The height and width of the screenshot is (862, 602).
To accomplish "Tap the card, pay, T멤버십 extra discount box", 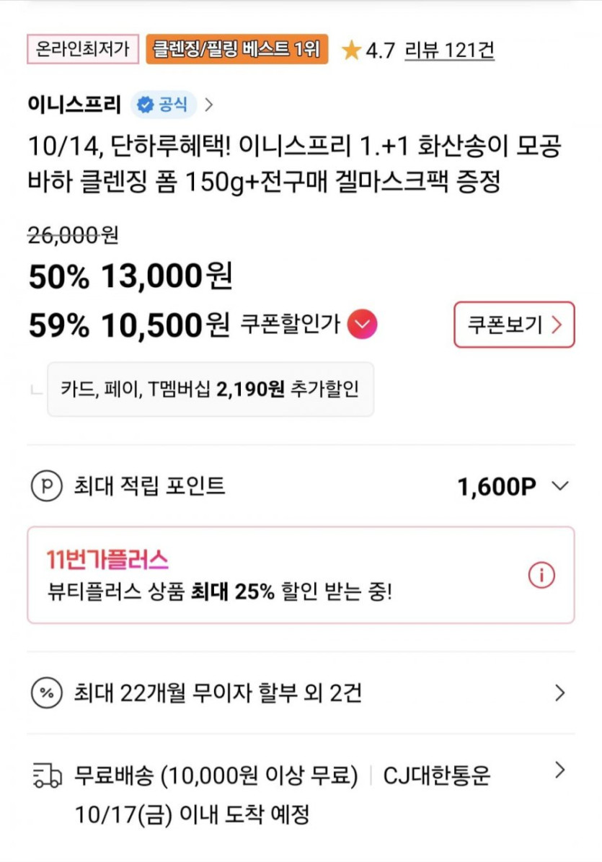I will coord(211,390).
